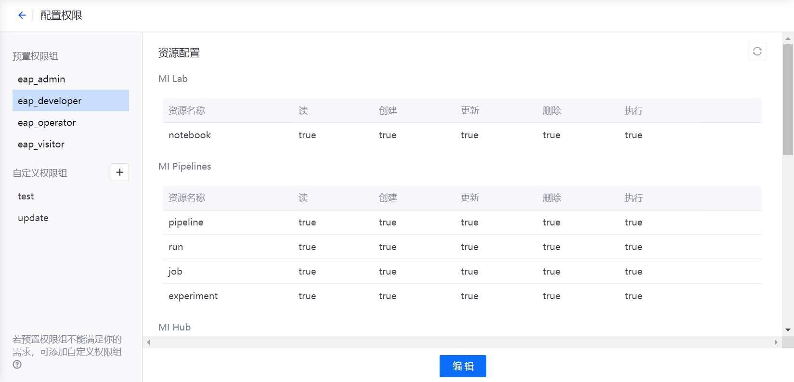Click the 预置权限组 label
This screenshot has width=794, height=382.
[x=35, y=56]
